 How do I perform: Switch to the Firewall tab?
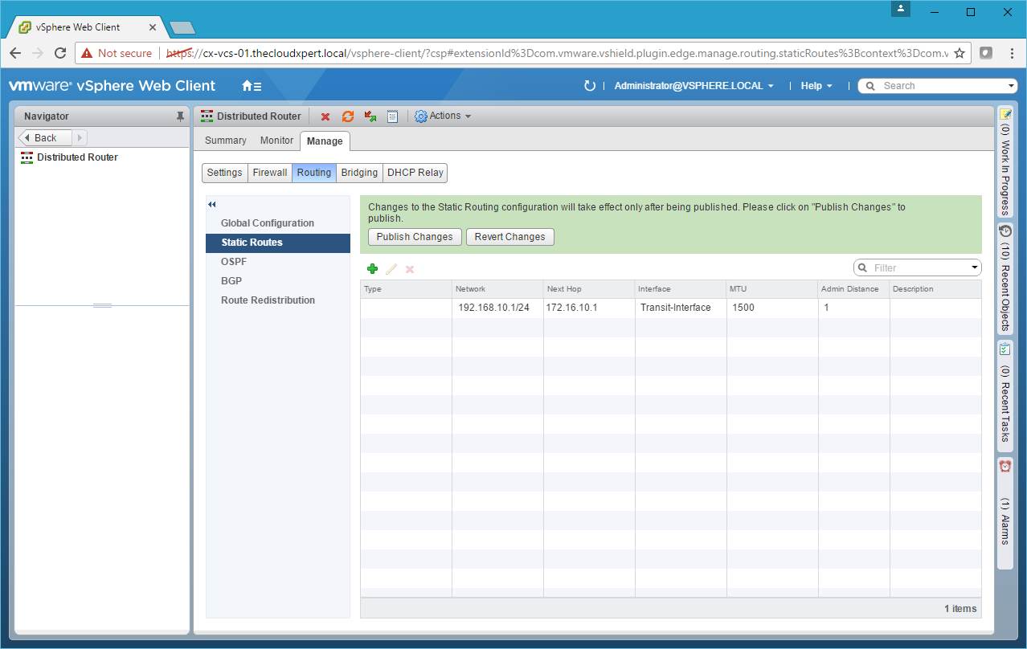click(x=270, y=173)
